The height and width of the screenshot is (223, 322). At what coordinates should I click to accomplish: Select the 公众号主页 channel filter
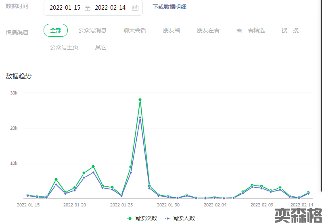64,47
